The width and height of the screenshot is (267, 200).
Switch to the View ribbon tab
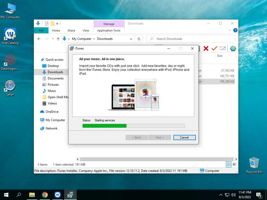click(86, 30)
